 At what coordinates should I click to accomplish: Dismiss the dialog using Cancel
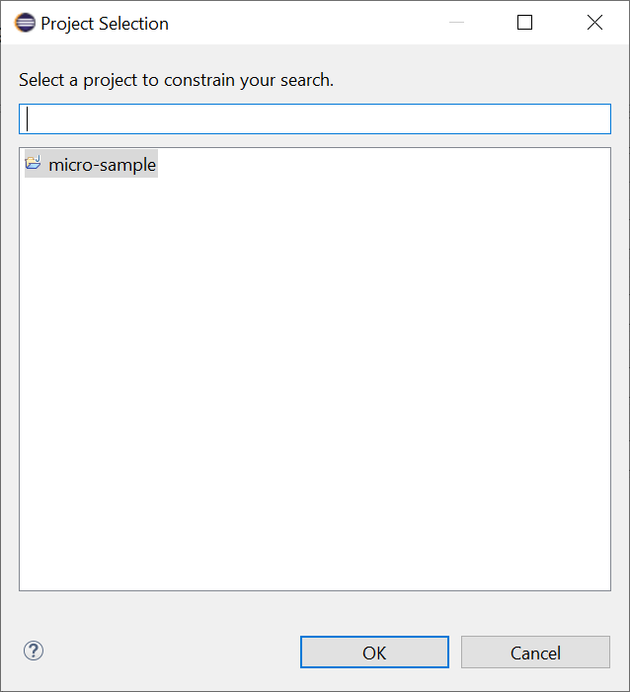pyautogui.click(x=535, y=653)
